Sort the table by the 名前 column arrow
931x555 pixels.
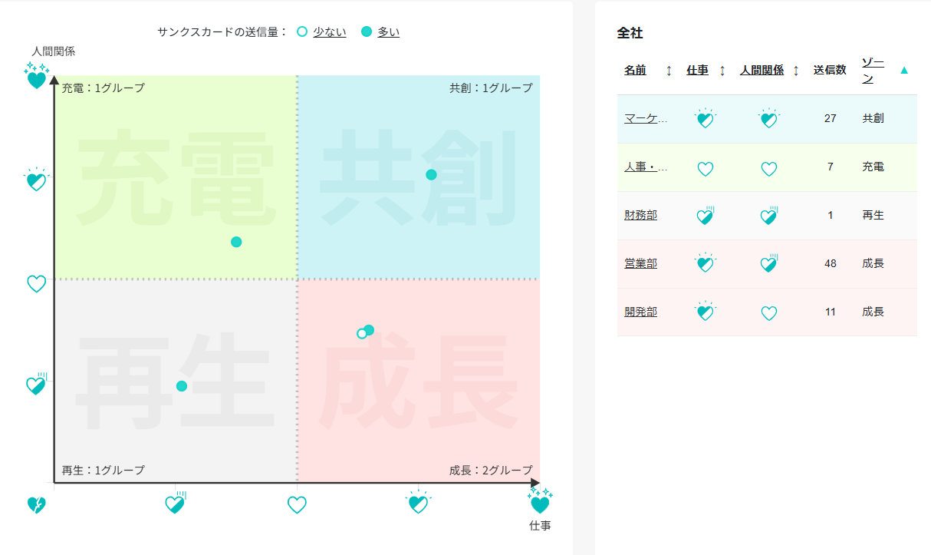point(669,71)
